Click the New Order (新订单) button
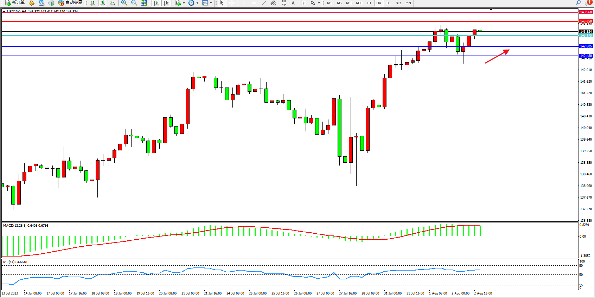The image size is (595, 298). pyautogui.click(x=15, y=3)
